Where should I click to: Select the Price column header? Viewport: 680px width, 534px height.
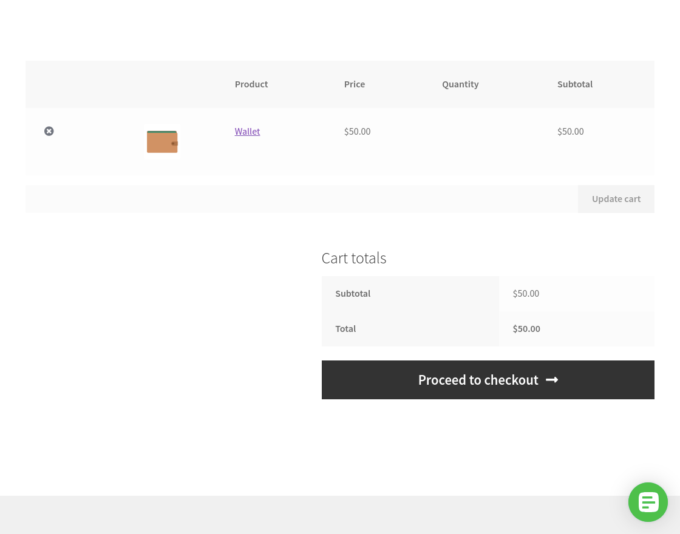tap(355, 84)
